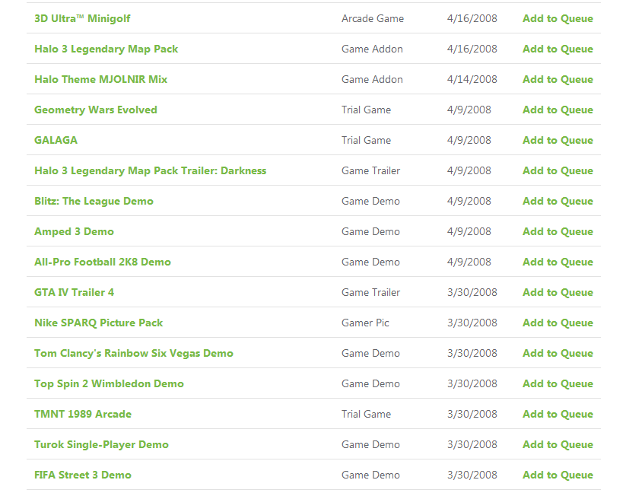Select 'Game Demo' type in Amped 3 row

pyautogui.click(x=370, y=231)
